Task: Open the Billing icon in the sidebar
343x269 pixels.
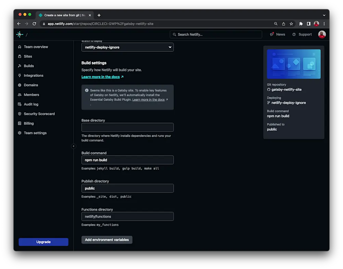Action: click(x=21, y=123)
